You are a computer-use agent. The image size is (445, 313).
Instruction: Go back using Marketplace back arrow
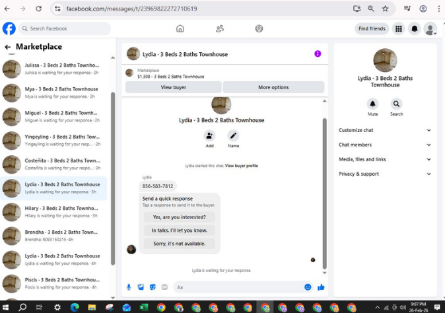pos(8,47)
